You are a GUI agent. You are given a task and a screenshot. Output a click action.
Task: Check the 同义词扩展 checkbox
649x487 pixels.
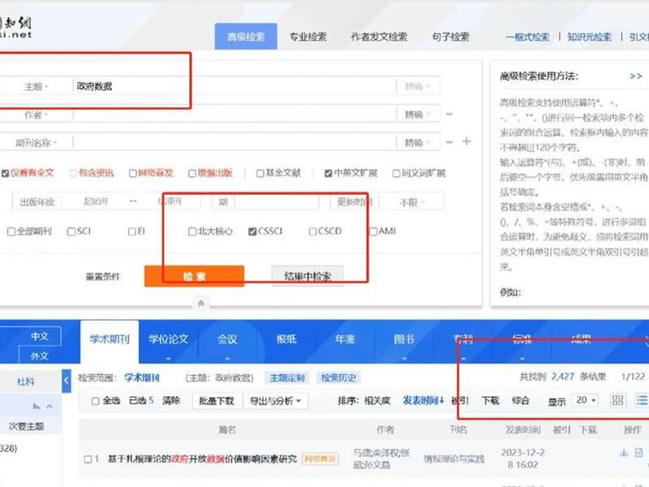point(396,173)
